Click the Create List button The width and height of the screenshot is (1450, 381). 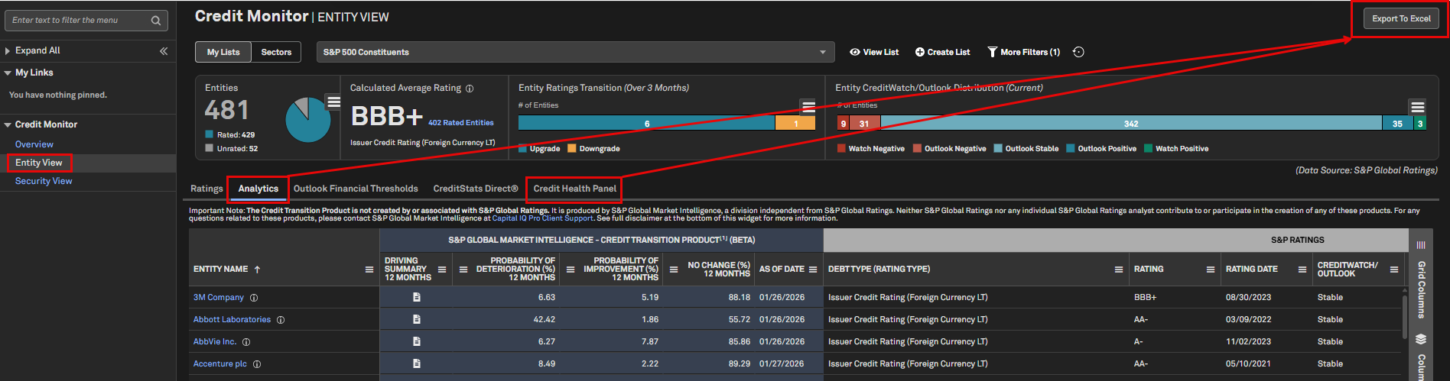click(x=943, y=52)
